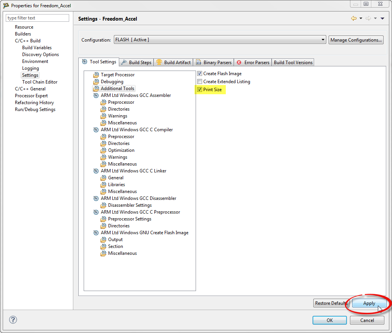
Task: Click the help question mark icon
Action: pos(13,320)
